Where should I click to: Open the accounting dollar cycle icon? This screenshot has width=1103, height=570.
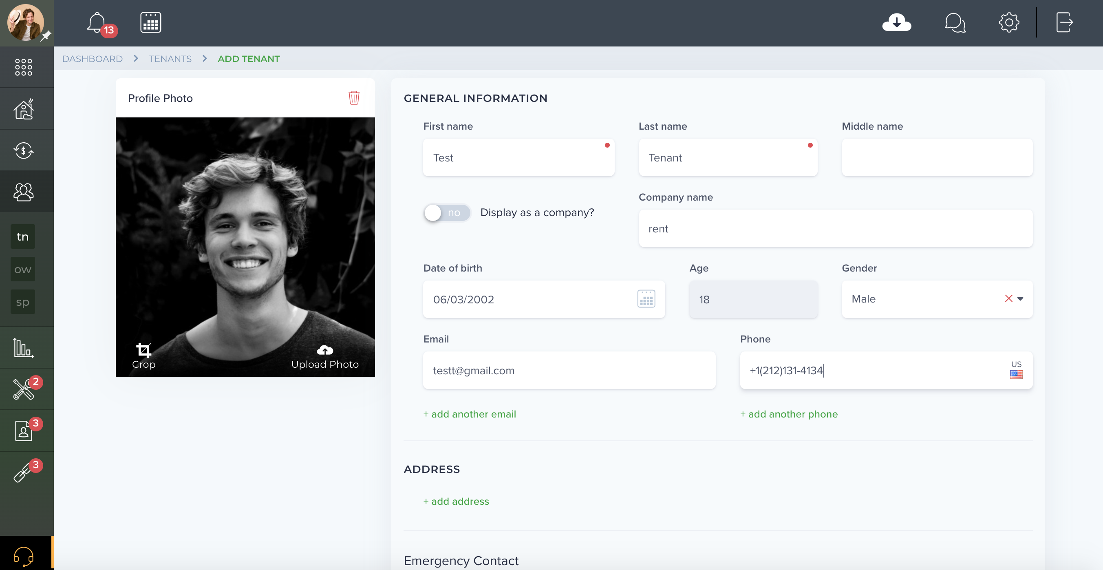pos(24,150)
